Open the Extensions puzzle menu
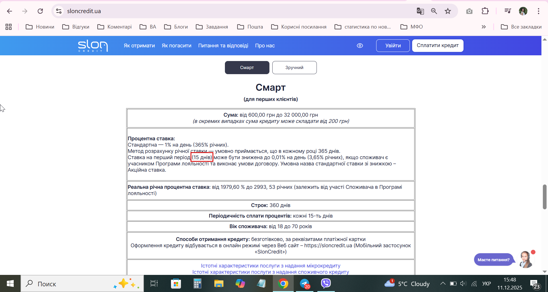This screenshot has height=292, width=548. coord(485,11)
